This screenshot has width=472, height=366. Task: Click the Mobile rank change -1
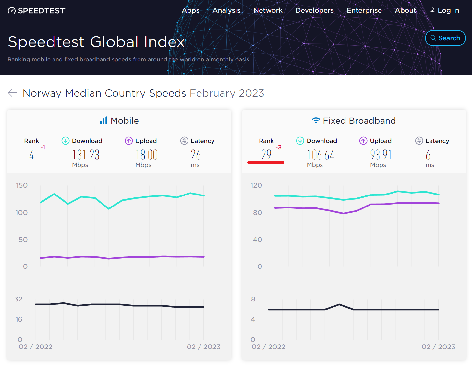pyautogui.click(x=43, y=148)
